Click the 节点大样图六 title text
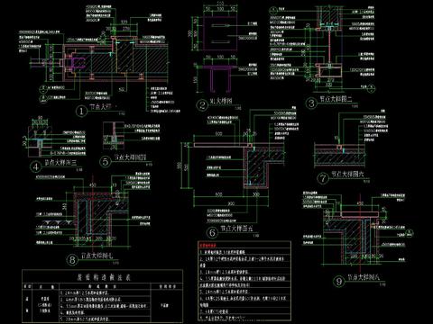The width and height of the screenshot is (433, 324). (x=348, y=174)
